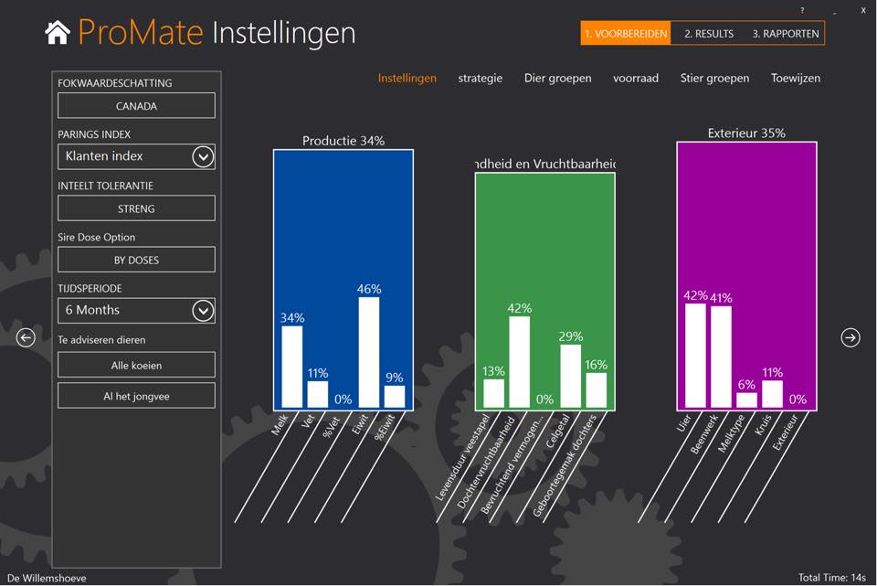Go to the Stier groepen tab

(714, 78)
